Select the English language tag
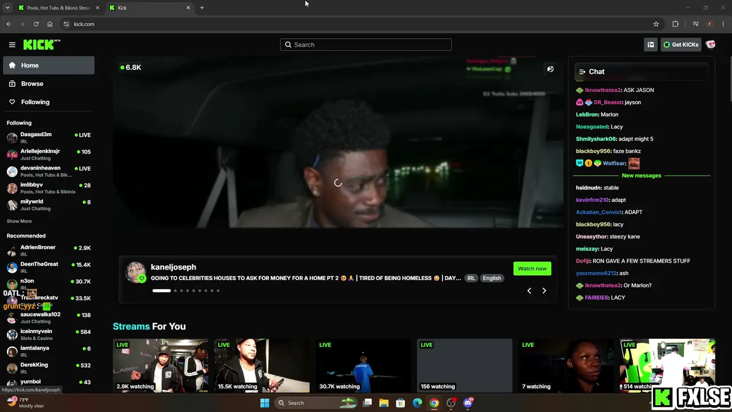This screenshot has height=412, width=732. click(492, 278)
